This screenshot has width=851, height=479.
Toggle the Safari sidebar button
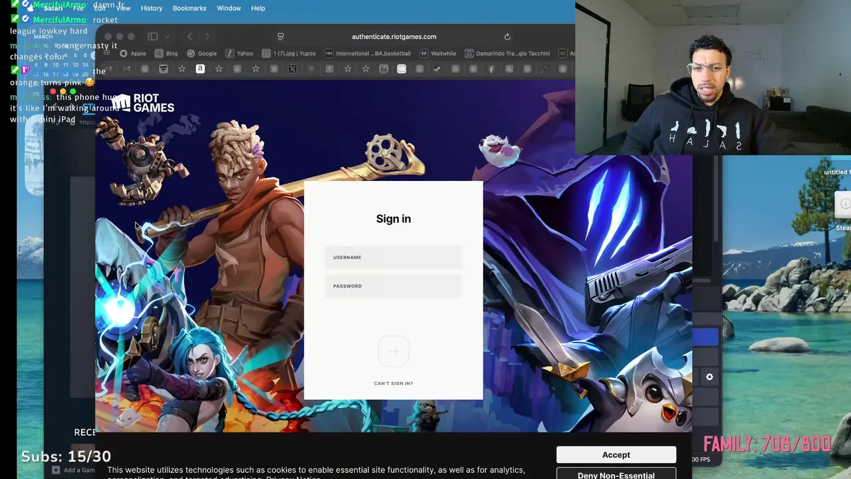click(x=152, y=37)
